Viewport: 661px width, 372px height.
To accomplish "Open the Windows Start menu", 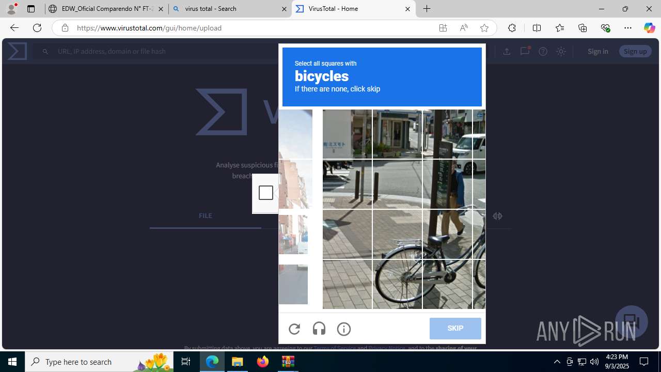I will (x=12, y=362).
